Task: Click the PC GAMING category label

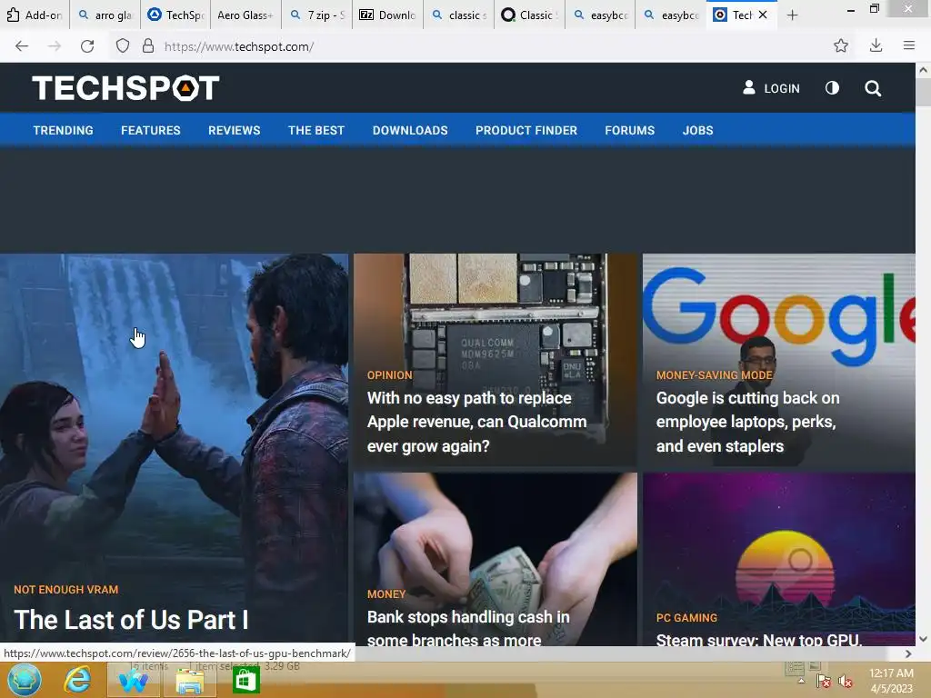Action: coord(686,618)
